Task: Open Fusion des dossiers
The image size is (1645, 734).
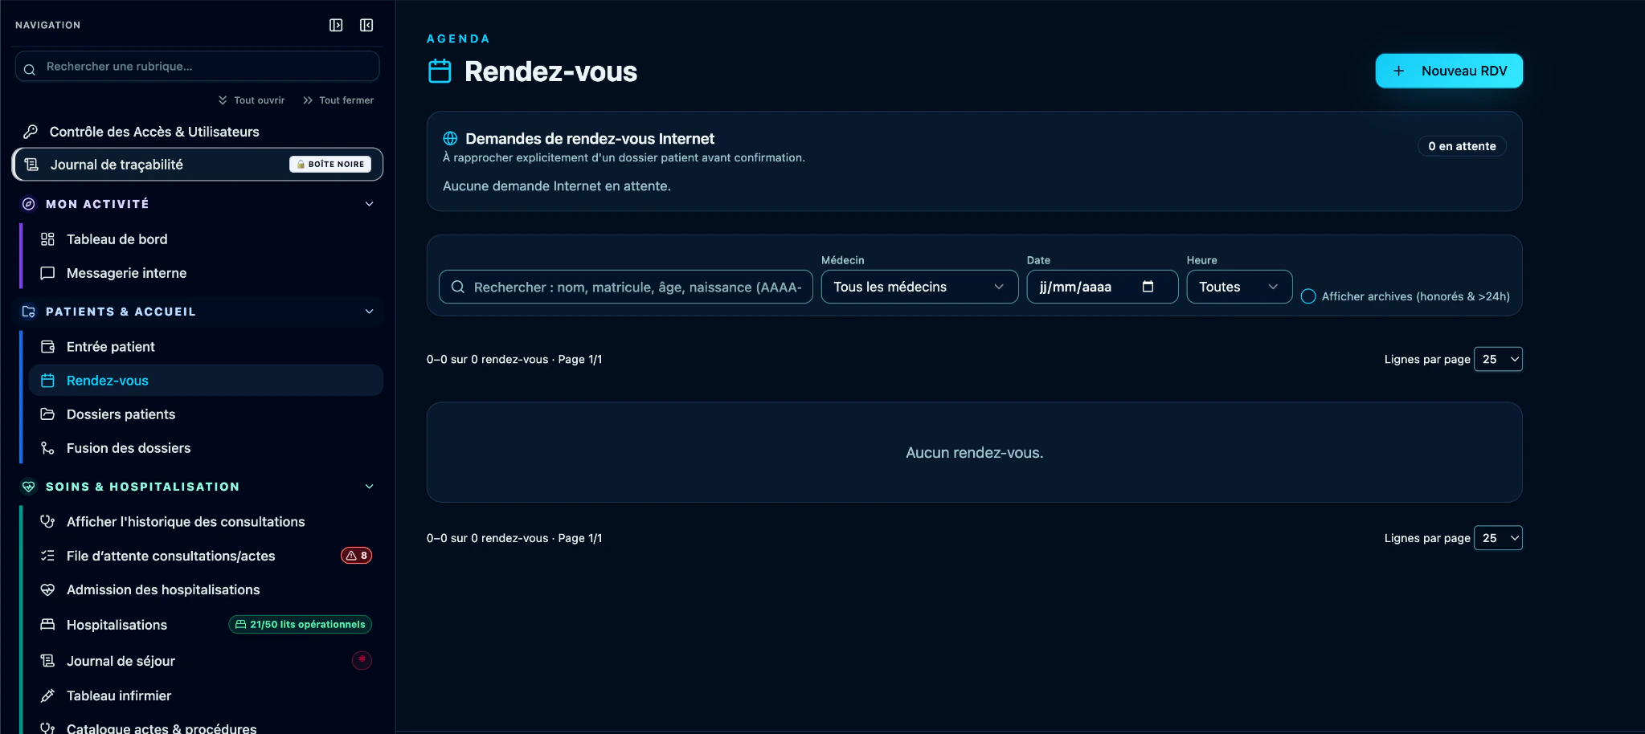Action: point(206,448)
